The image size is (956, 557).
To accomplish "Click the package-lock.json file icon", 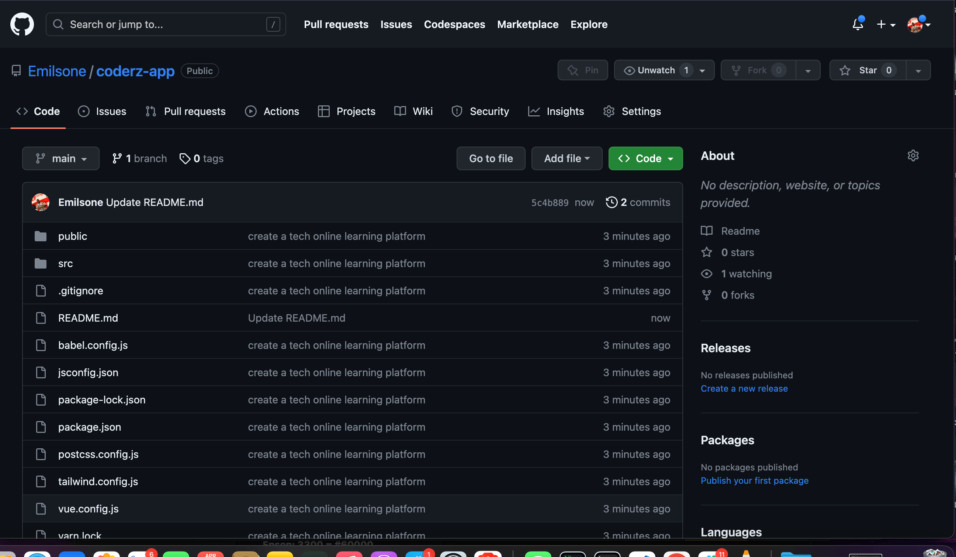I will [x=41, y=400].
